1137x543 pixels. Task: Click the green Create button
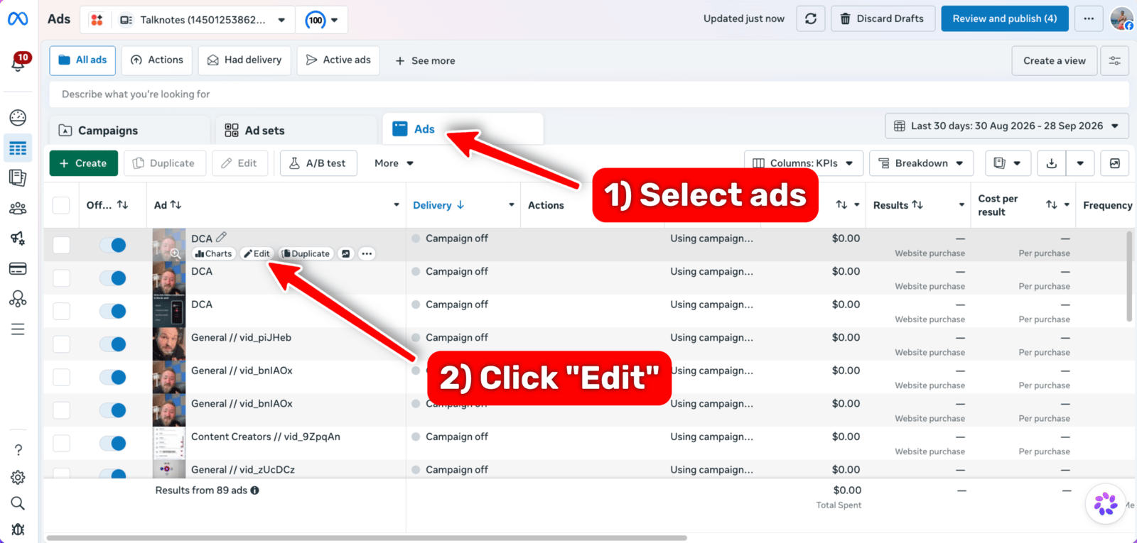tap(83, 163)
